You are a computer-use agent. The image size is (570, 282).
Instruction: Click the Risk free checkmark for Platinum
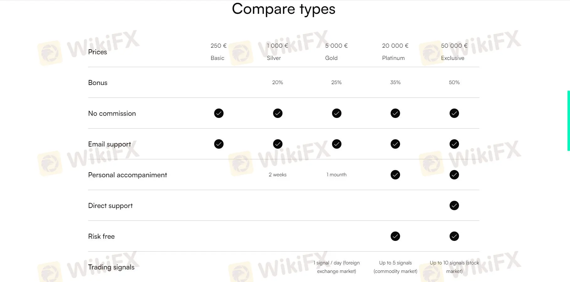point(395,236)
